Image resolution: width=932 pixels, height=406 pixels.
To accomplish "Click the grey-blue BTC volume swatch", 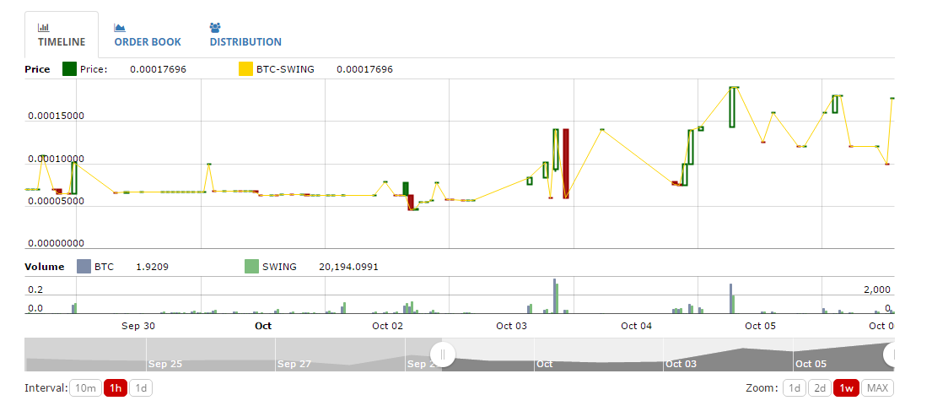I will (84, 267).
